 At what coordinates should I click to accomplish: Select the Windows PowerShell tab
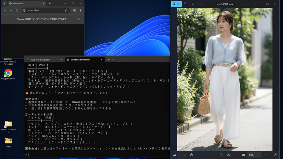(85, 60)
